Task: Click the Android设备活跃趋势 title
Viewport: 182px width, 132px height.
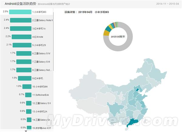Action: (20, 4)
